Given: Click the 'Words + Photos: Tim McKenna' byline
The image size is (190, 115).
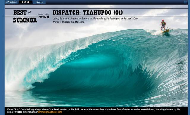Looking at the screenshot, I should tap(69, 22).
